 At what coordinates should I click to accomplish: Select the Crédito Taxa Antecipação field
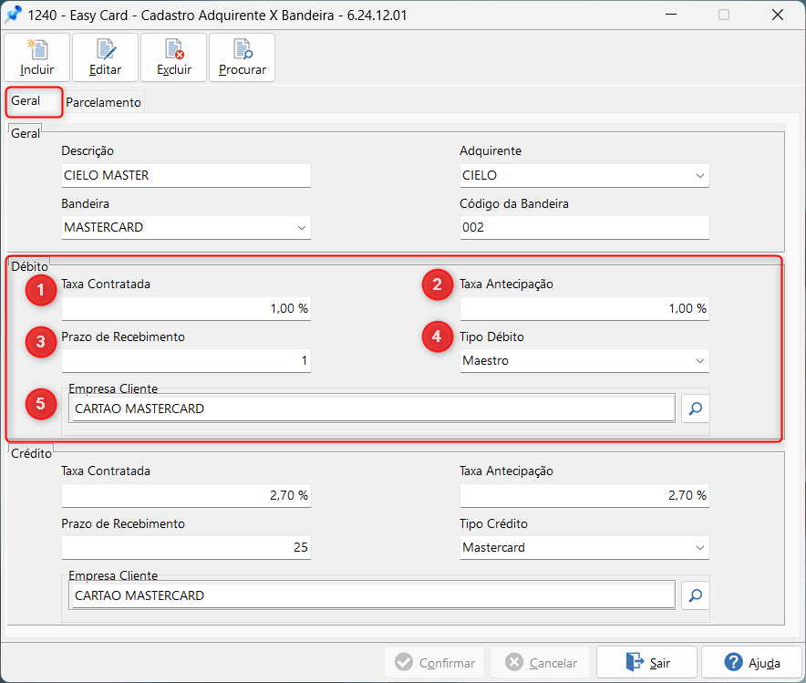[584, 495]
